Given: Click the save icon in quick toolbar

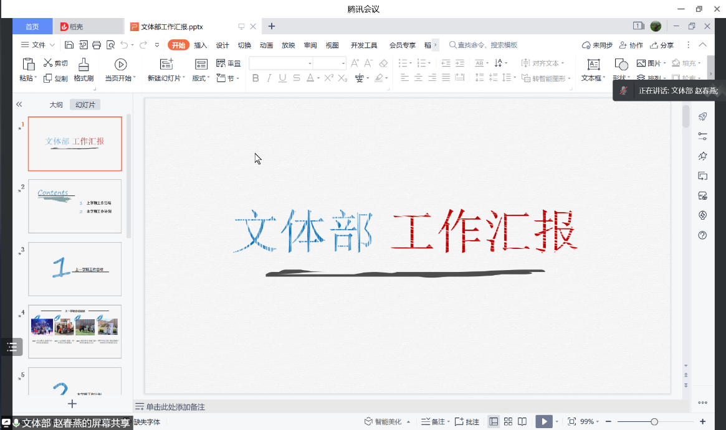Looking at the screenshot, I should tap(69, 45).
